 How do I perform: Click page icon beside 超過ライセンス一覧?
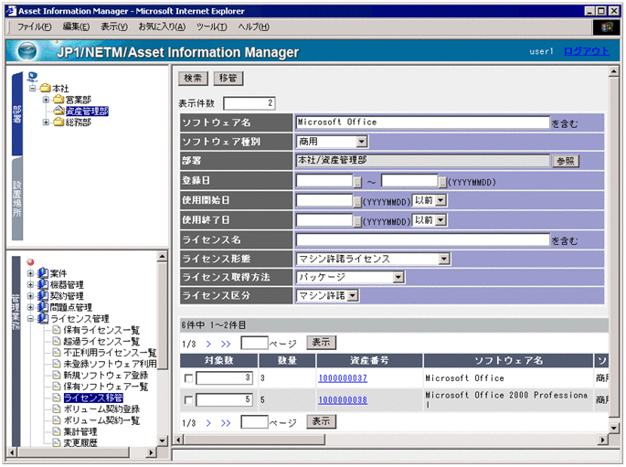point(57,341)
